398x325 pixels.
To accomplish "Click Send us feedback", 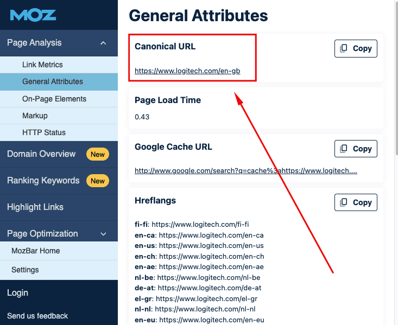I will pyautogui.click(x=37, y=316).
